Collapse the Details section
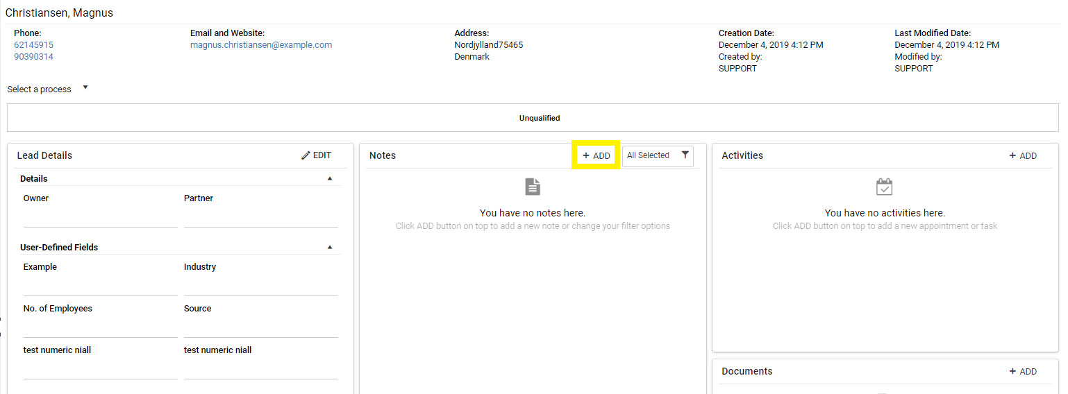This screenshot has height=394, width=1068. (330, 178)
